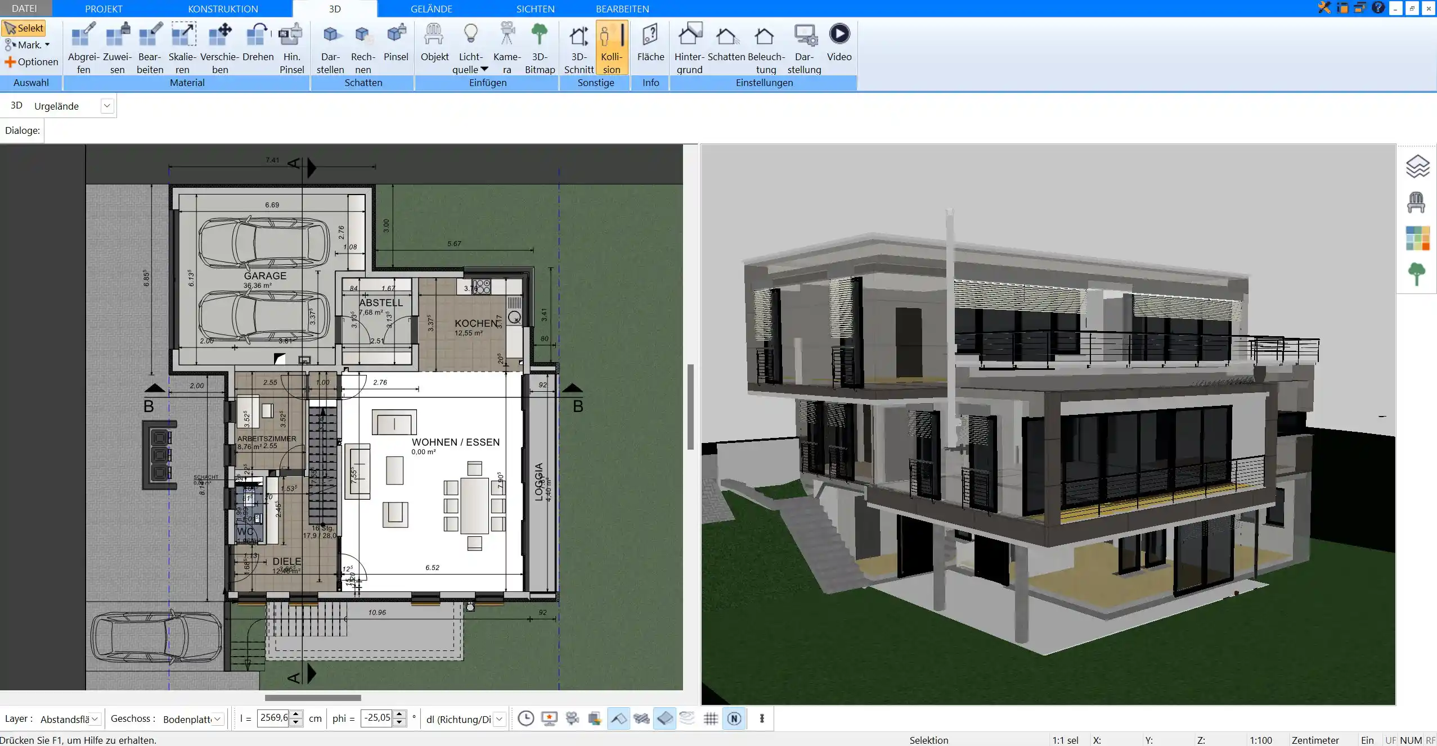Screen dimensions: 1437x746
Task: Create a 3D-Schnitt section
Action: pyautogui.click(x=579, y=48)
